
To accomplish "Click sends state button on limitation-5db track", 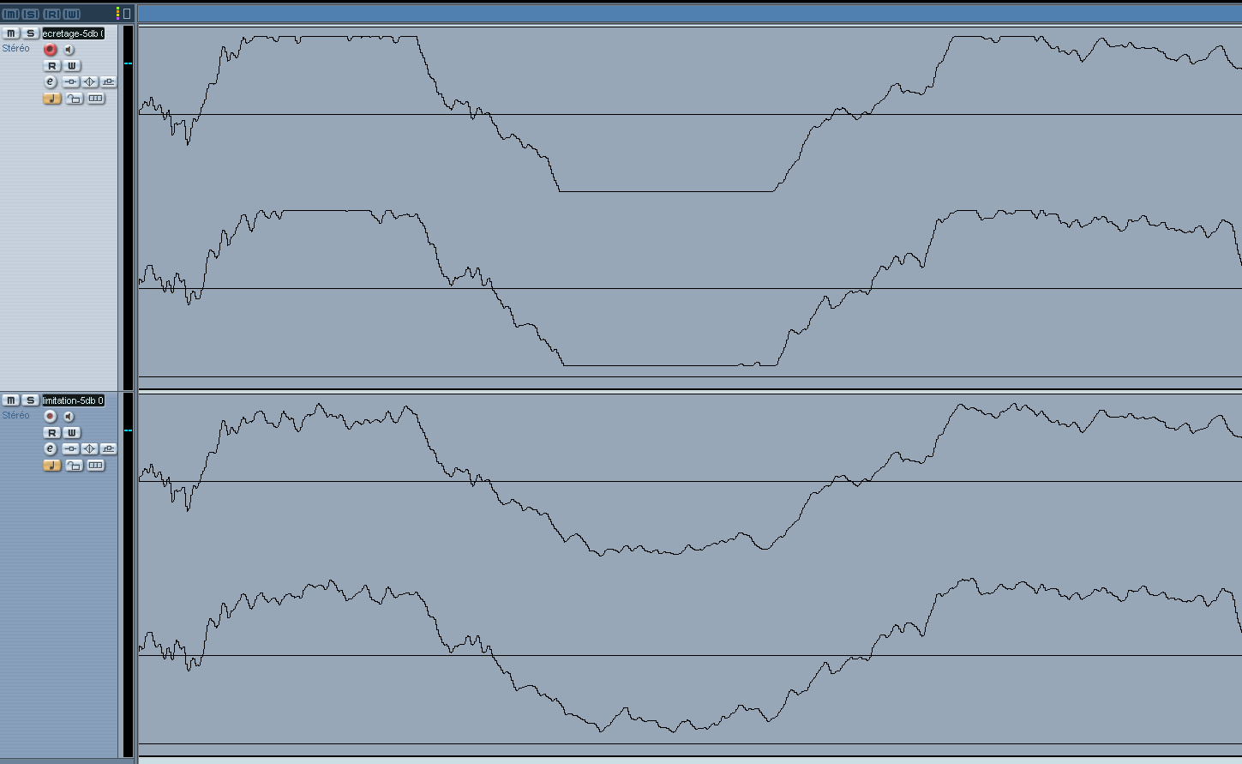I will coord(109,448).
